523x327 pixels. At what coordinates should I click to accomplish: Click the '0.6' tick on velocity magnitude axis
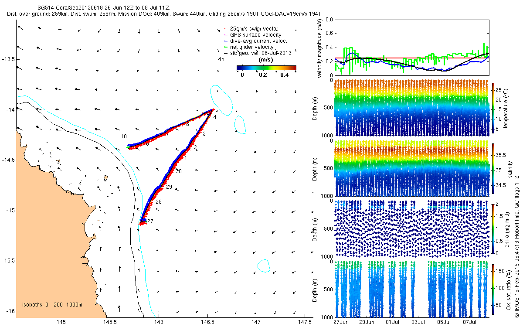coord(329,34)
